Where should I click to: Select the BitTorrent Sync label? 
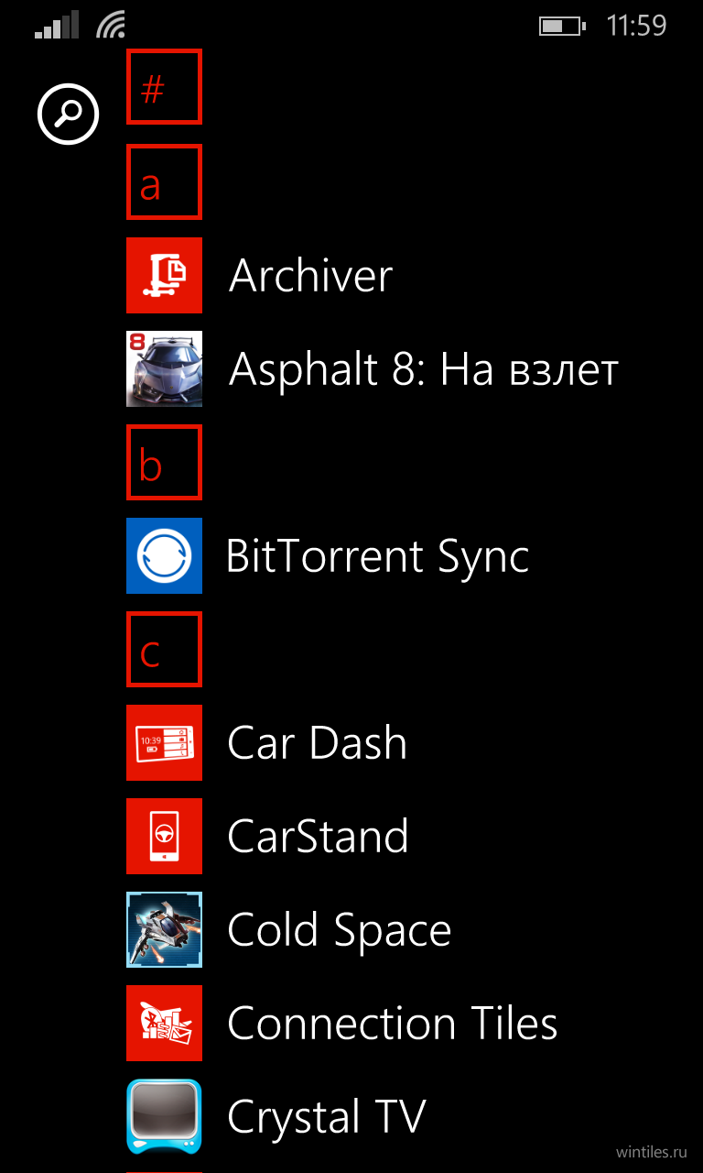tap(378, 557)
